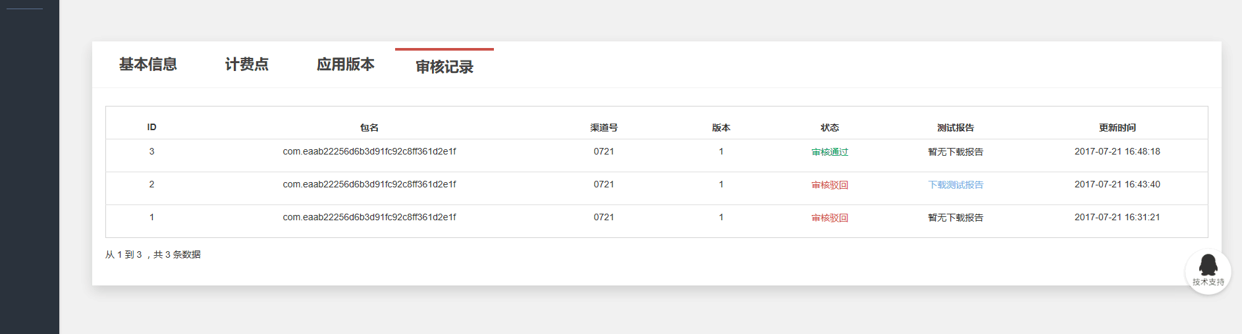Switch to the 计费点 tab
The width and height of the screenshot is (1242, 334).
247,64
